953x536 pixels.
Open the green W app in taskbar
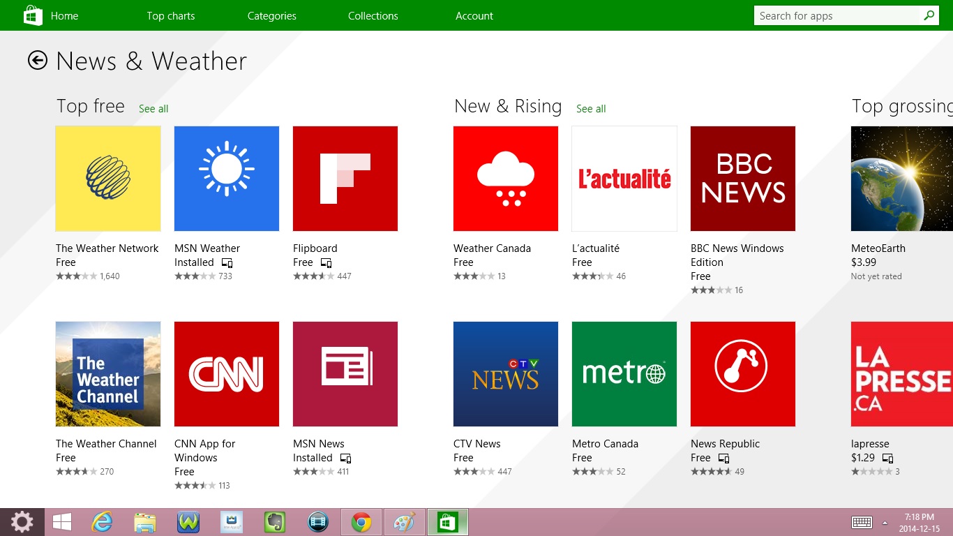tap(188, 522)
